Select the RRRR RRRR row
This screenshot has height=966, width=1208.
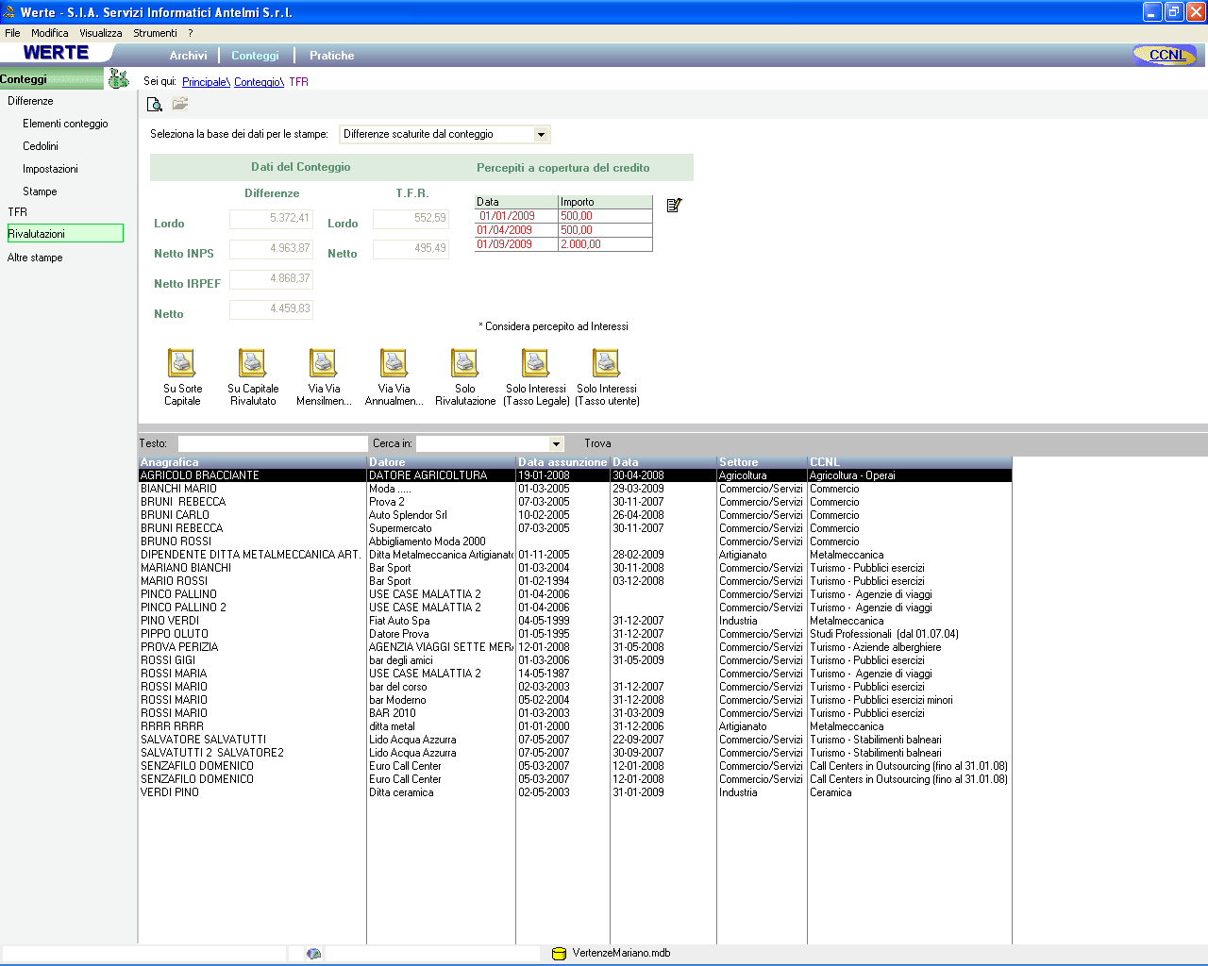[575, 726]
